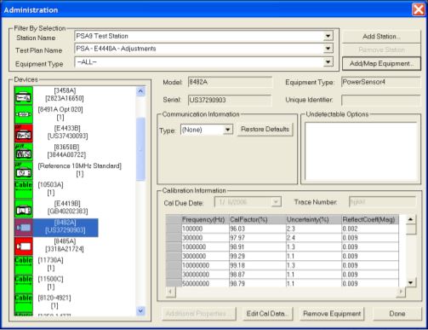Click the Remove Station button
The image size is (428, 330).
[381, 49]
